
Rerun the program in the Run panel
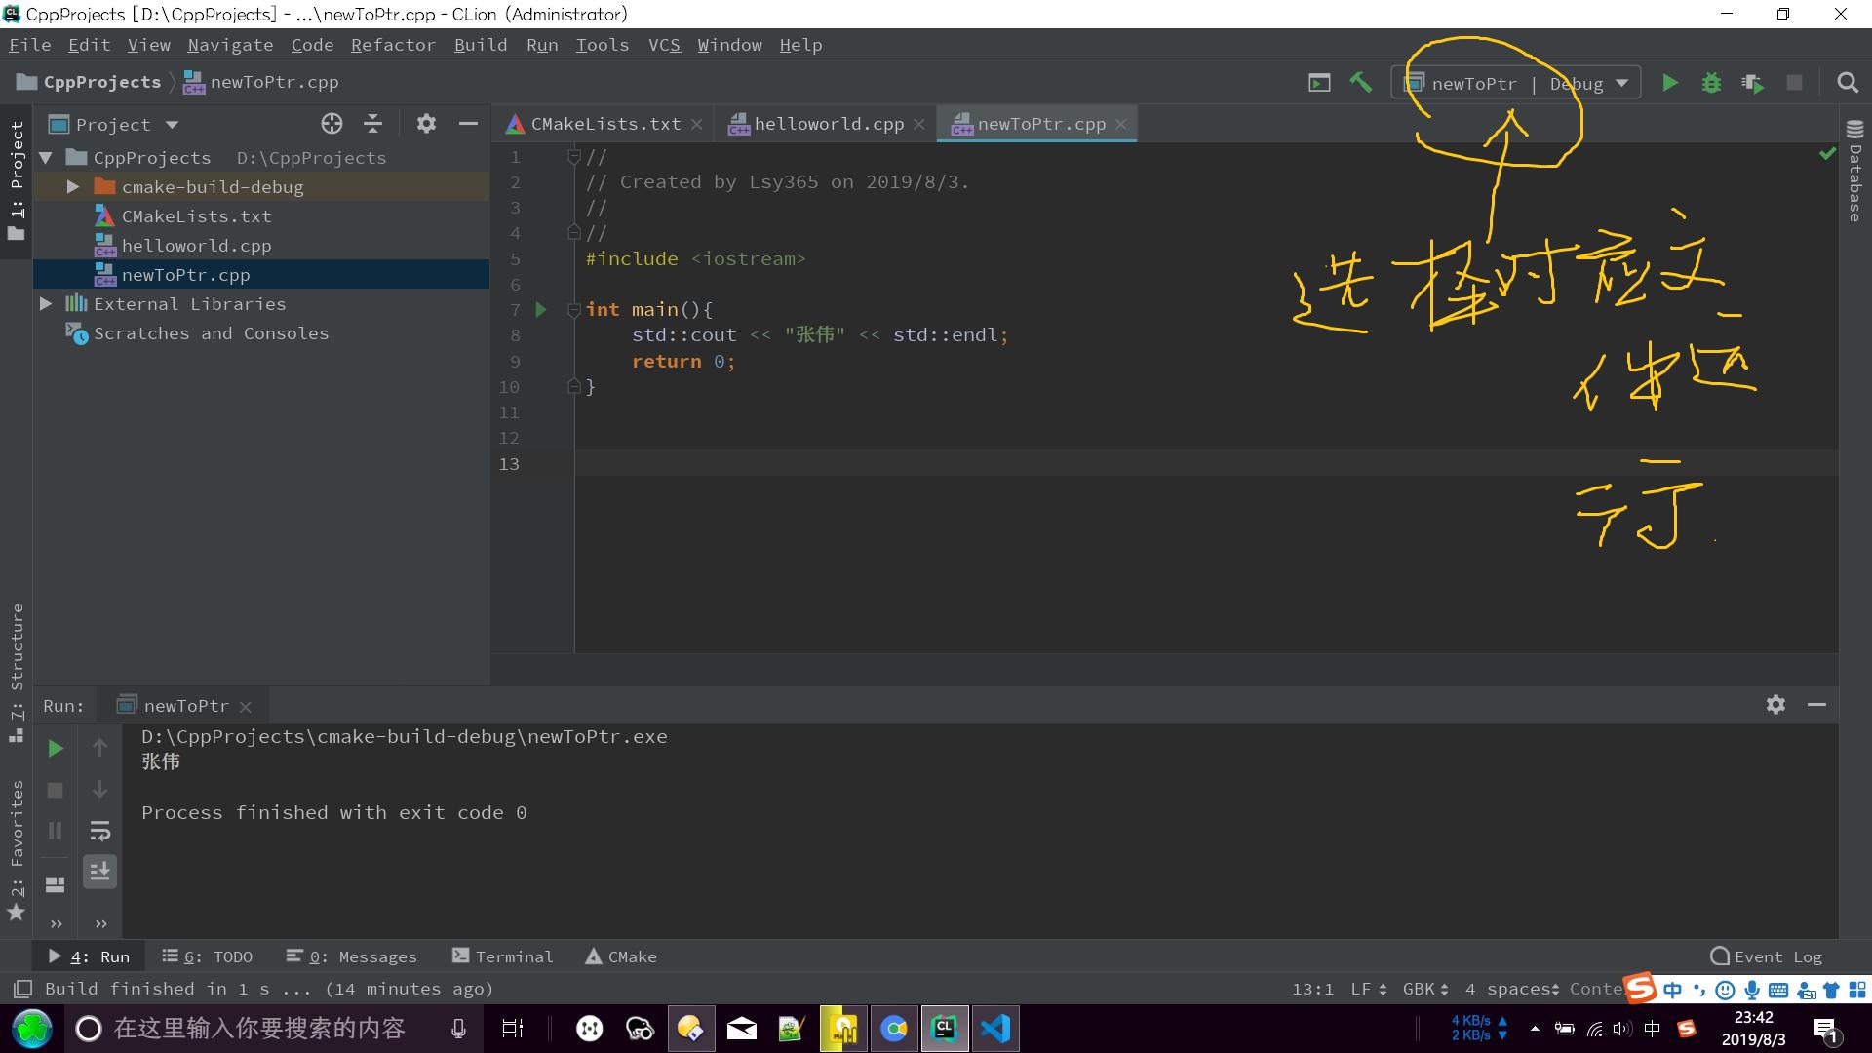(x=55, y=749)
